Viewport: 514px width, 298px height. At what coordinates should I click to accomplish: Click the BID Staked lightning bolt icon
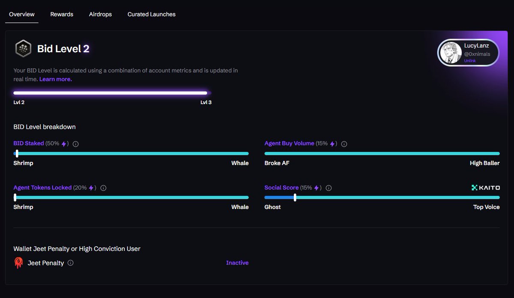64,144
